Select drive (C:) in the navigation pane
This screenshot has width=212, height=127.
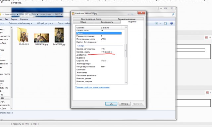pos(1,84)
